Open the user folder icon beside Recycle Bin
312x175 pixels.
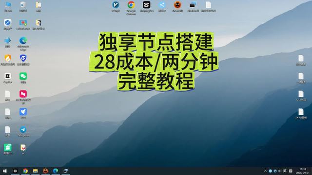coord(39,6)
